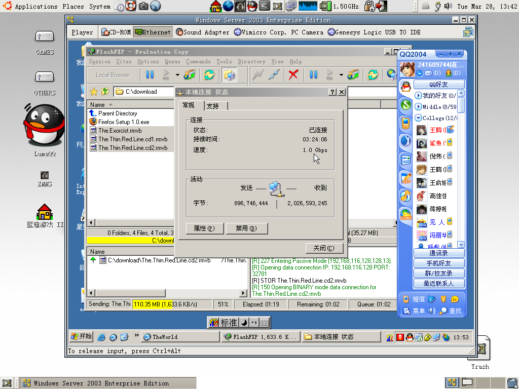Click the Connect lightning bolt icon

pyautogui.click(x=258, y=75)
